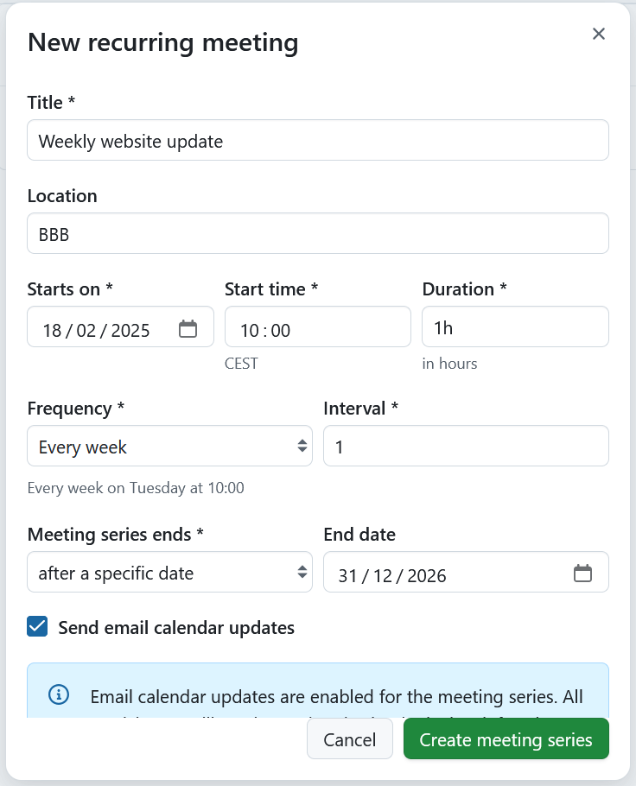Click the Frequency dropdown stepper arrows
636x786 pixels.
(303, 446)
